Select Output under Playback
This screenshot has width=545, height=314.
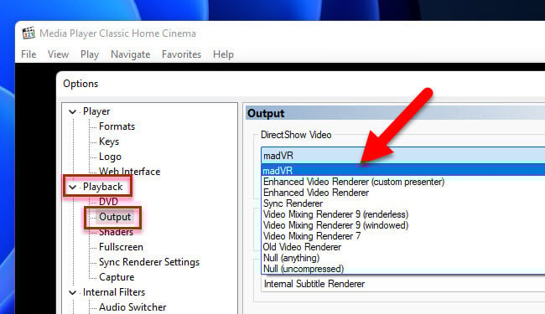click(x=115, y=217)
